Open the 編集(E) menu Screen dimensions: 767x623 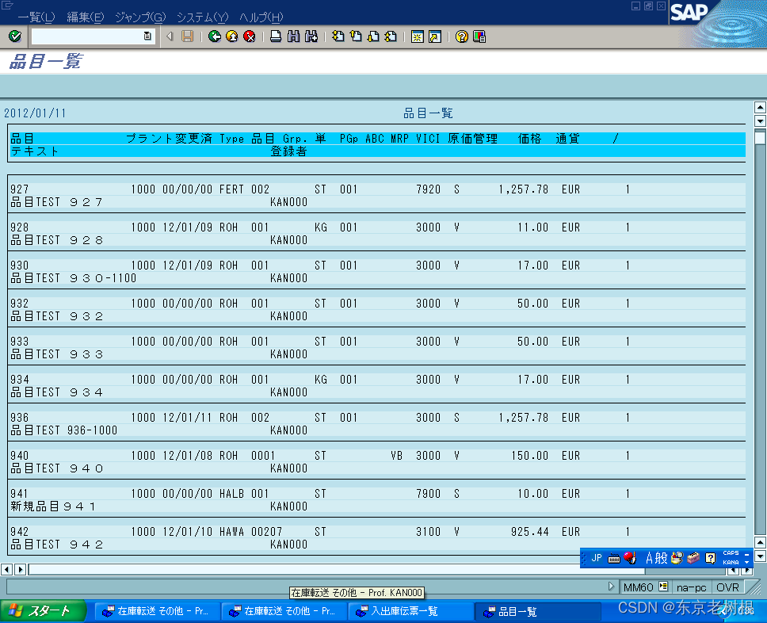click(85, 16)
